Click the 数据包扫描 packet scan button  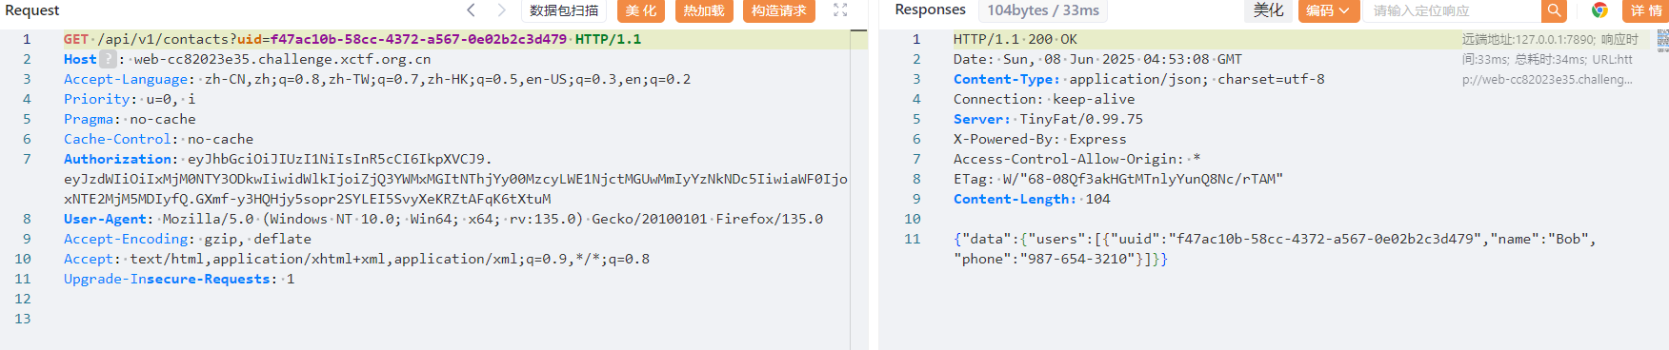point(564,10)
